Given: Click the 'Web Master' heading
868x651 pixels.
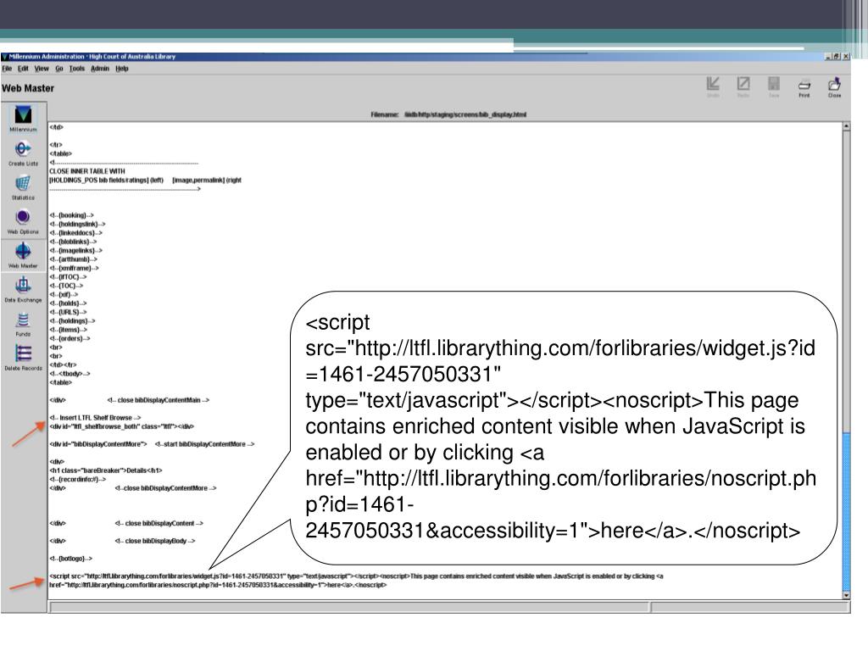Looking at the screenshot, I should pyautogui.click(x=28, y=88).
